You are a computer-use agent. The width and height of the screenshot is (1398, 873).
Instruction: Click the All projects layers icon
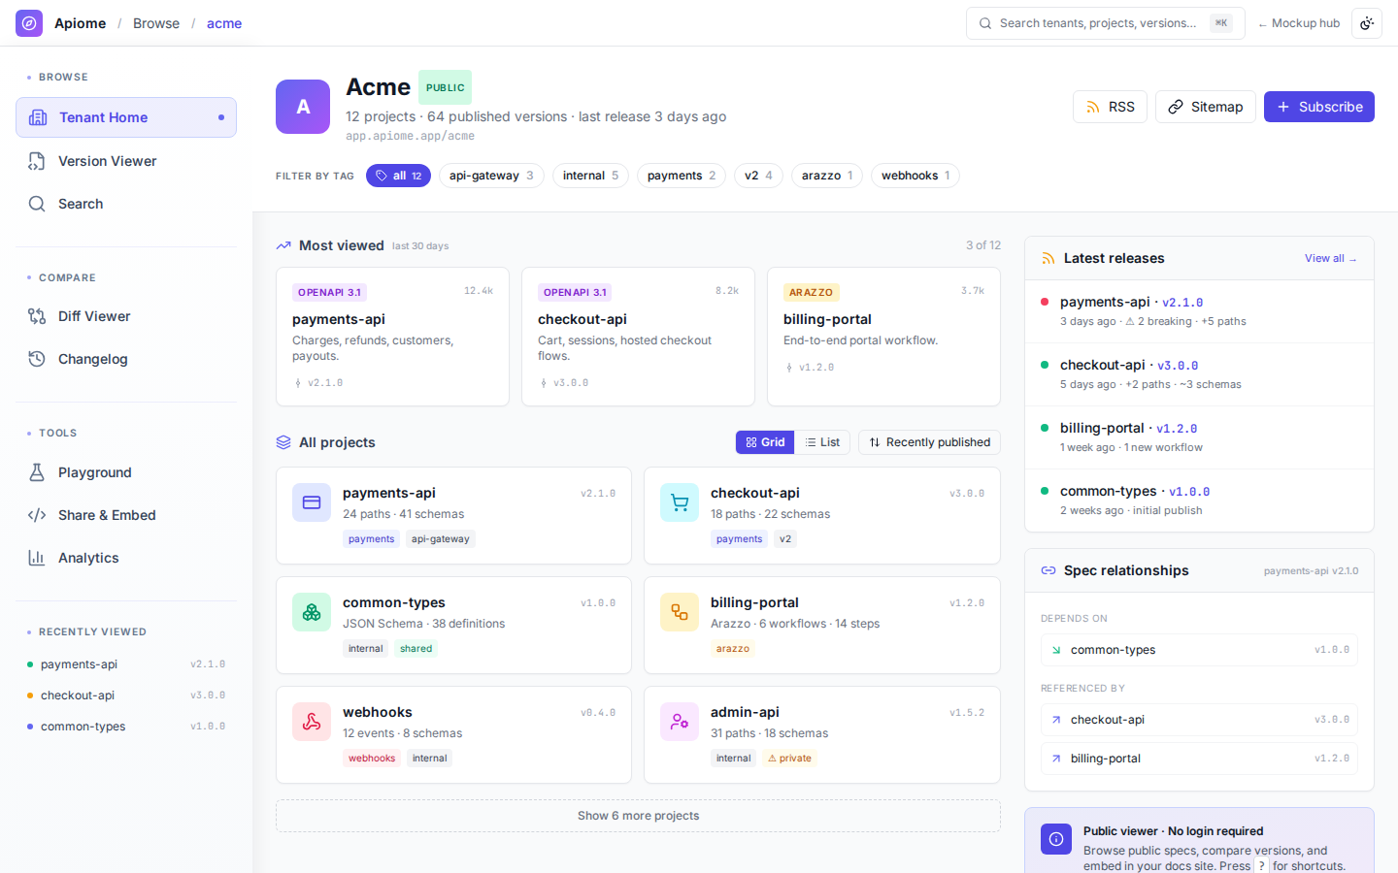(283, 442)
